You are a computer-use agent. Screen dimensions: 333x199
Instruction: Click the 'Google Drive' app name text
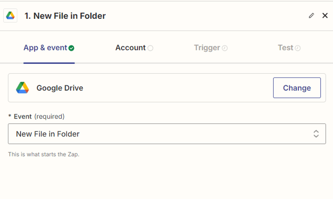pos(60,88)
